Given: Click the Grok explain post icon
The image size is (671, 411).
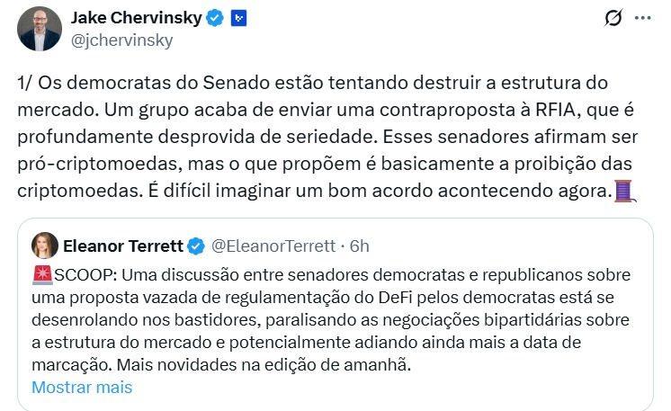Looking at the screenshot, I should click(613, 18).
